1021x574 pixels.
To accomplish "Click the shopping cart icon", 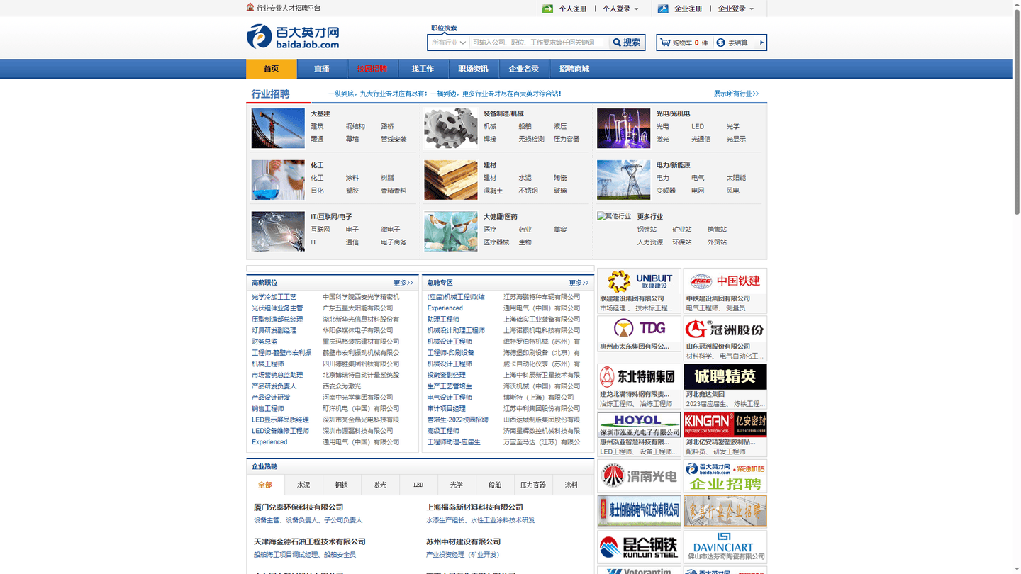I will [x=665, y=43].
